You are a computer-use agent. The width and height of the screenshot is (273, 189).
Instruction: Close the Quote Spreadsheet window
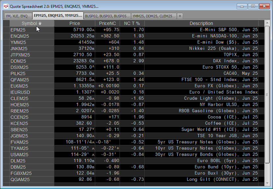click(264, 7)
